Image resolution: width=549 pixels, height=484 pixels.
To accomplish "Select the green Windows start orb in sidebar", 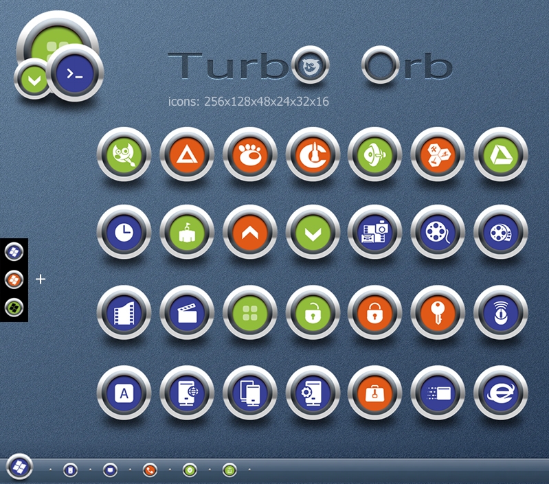I will (x=14, y=308).
